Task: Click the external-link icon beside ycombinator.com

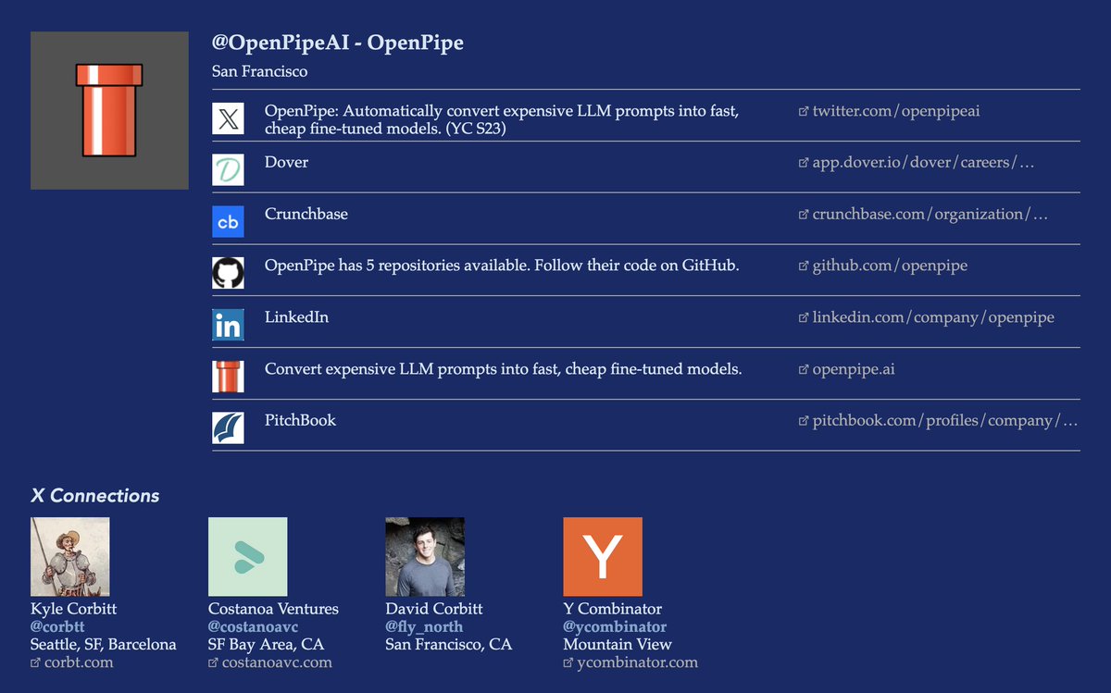Action: coord(568,663)
